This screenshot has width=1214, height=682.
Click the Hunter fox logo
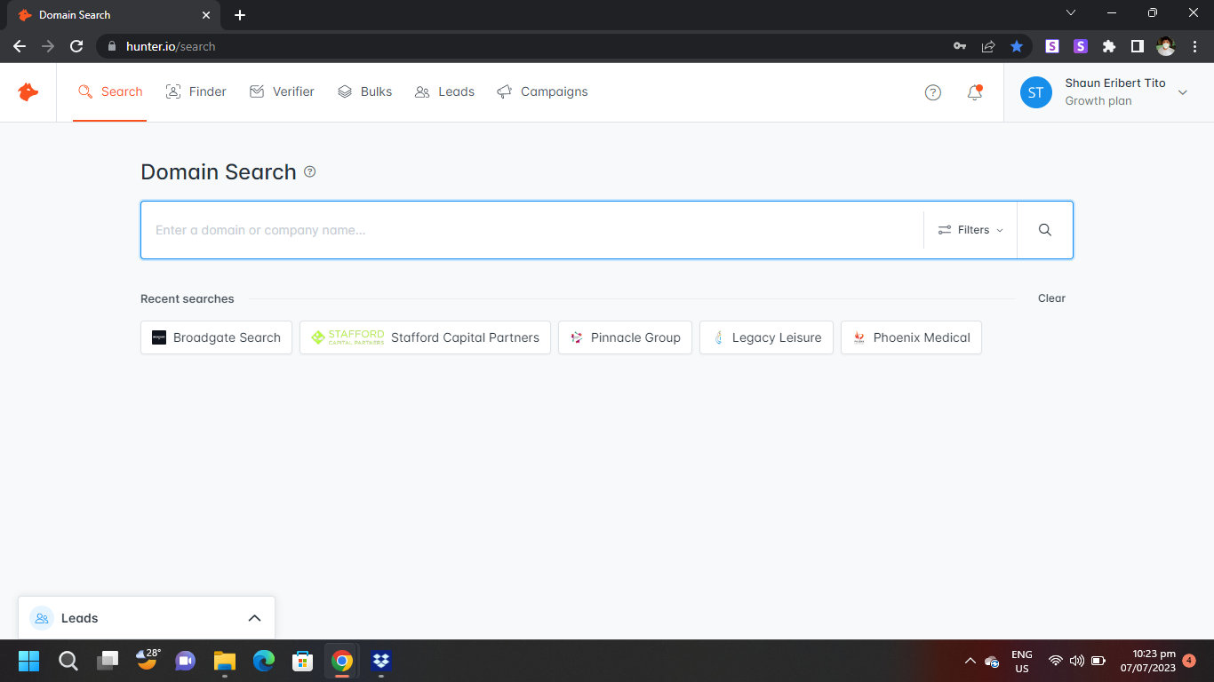[x=28, y=91]
